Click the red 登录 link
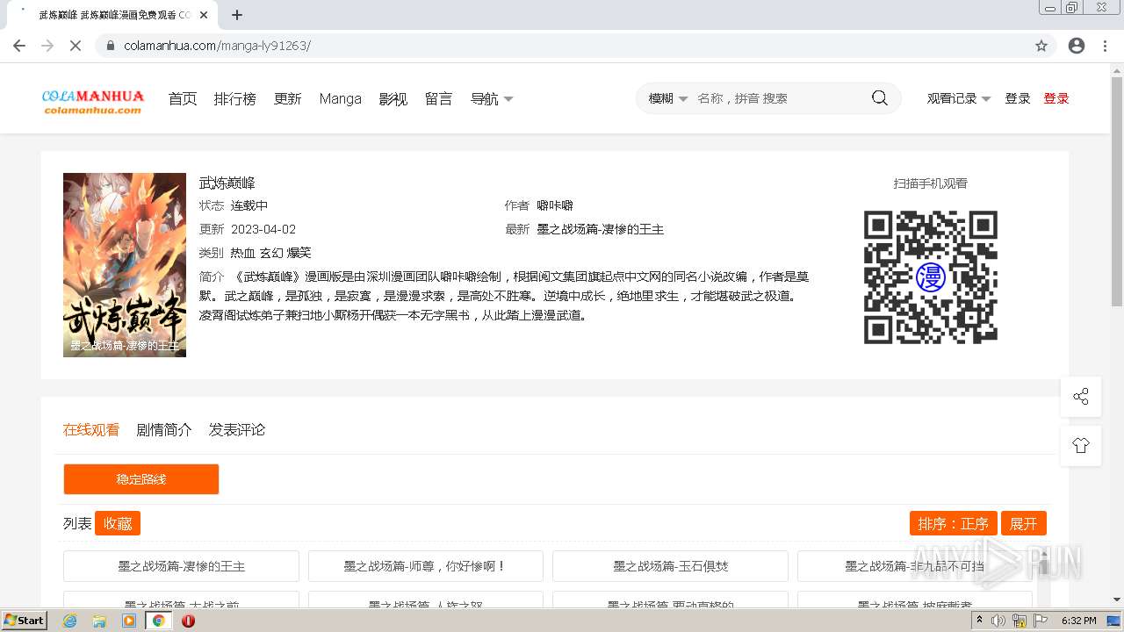This screenshot has height=632, width=1124. (x=1056, y=98)
